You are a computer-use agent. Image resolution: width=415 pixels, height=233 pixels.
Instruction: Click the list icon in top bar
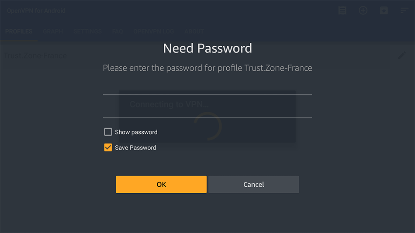tap(342, 10)
